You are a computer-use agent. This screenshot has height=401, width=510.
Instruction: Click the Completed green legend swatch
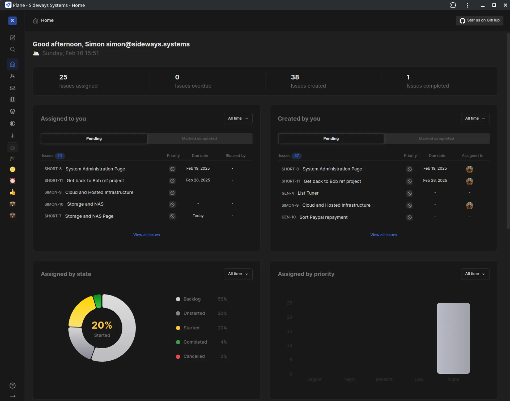pos(178,342)
